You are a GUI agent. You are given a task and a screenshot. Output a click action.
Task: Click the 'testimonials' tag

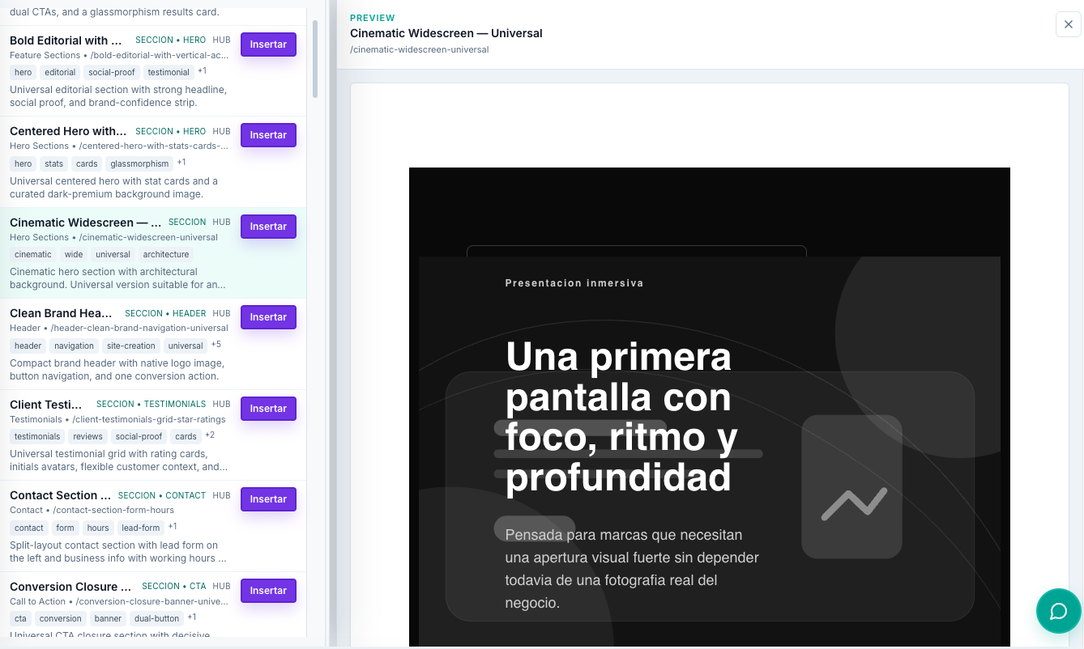[37, 436]
